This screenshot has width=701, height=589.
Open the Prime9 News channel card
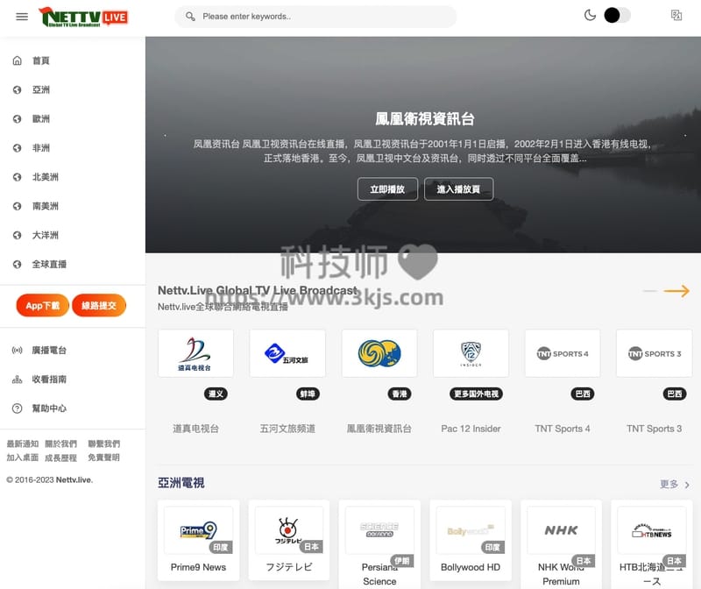[x=199, y=540]
